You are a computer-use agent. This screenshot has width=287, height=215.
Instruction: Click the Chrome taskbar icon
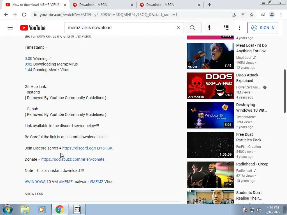[59, 209]
